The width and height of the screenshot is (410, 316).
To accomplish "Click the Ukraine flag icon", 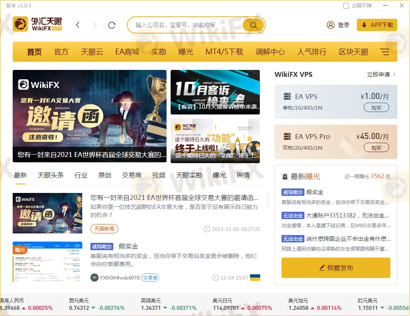I will [x=255, y=278].
